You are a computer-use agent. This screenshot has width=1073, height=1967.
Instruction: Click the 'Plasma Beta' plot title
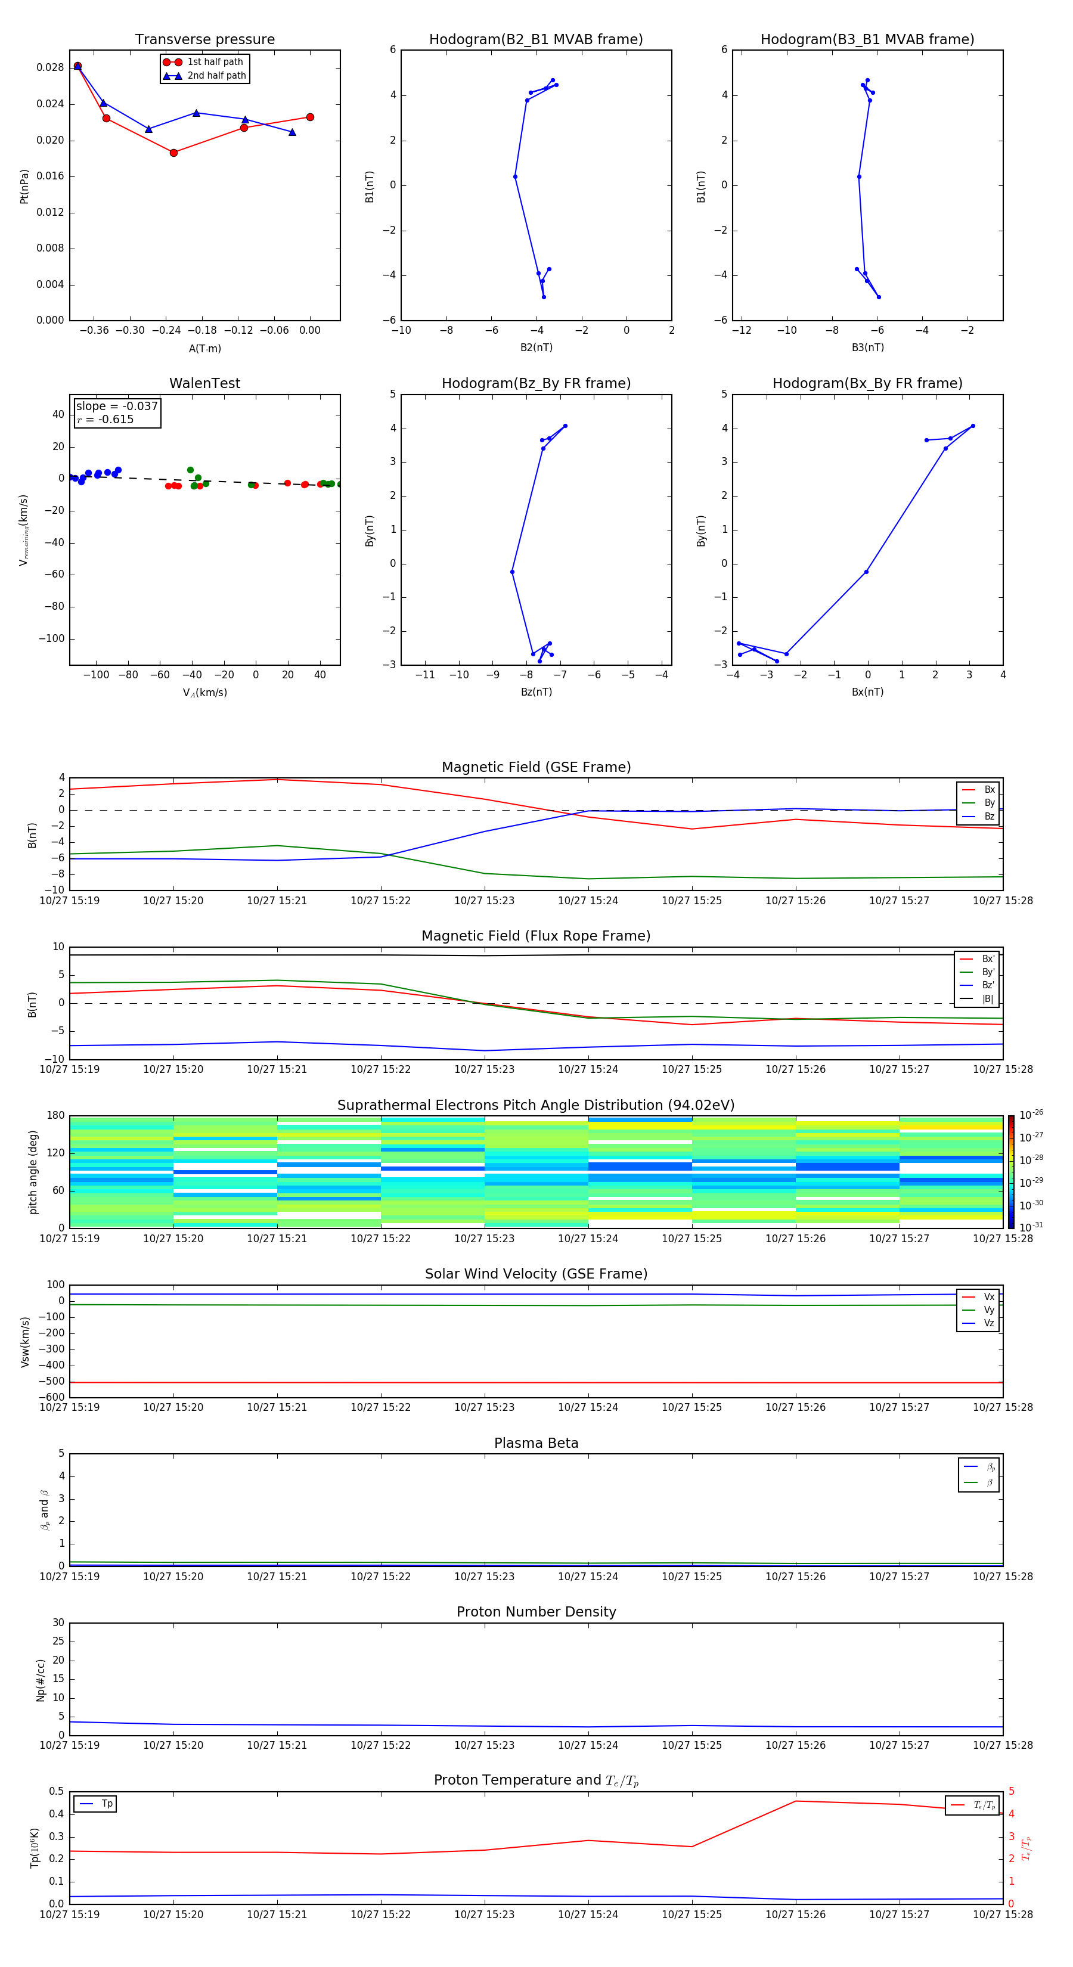point(536,1443)
